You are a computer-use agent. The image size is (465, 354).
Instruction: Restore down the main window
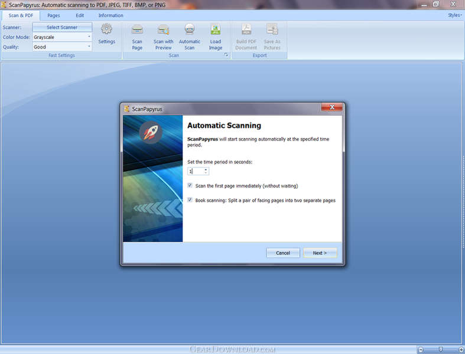click(x=436, y=4)
